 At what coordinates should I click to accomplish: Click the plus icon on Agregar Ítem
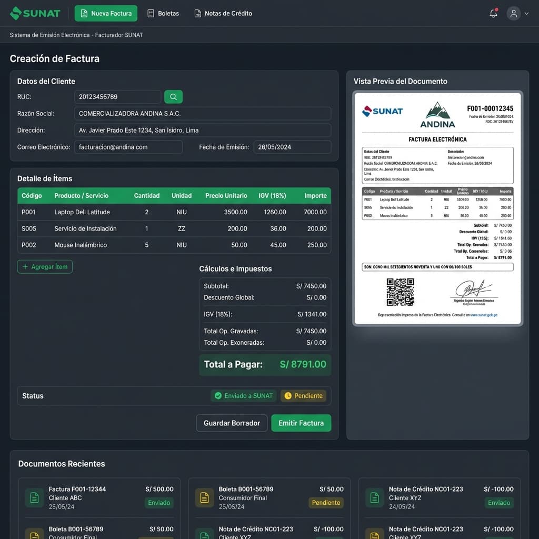coord(26,267)
